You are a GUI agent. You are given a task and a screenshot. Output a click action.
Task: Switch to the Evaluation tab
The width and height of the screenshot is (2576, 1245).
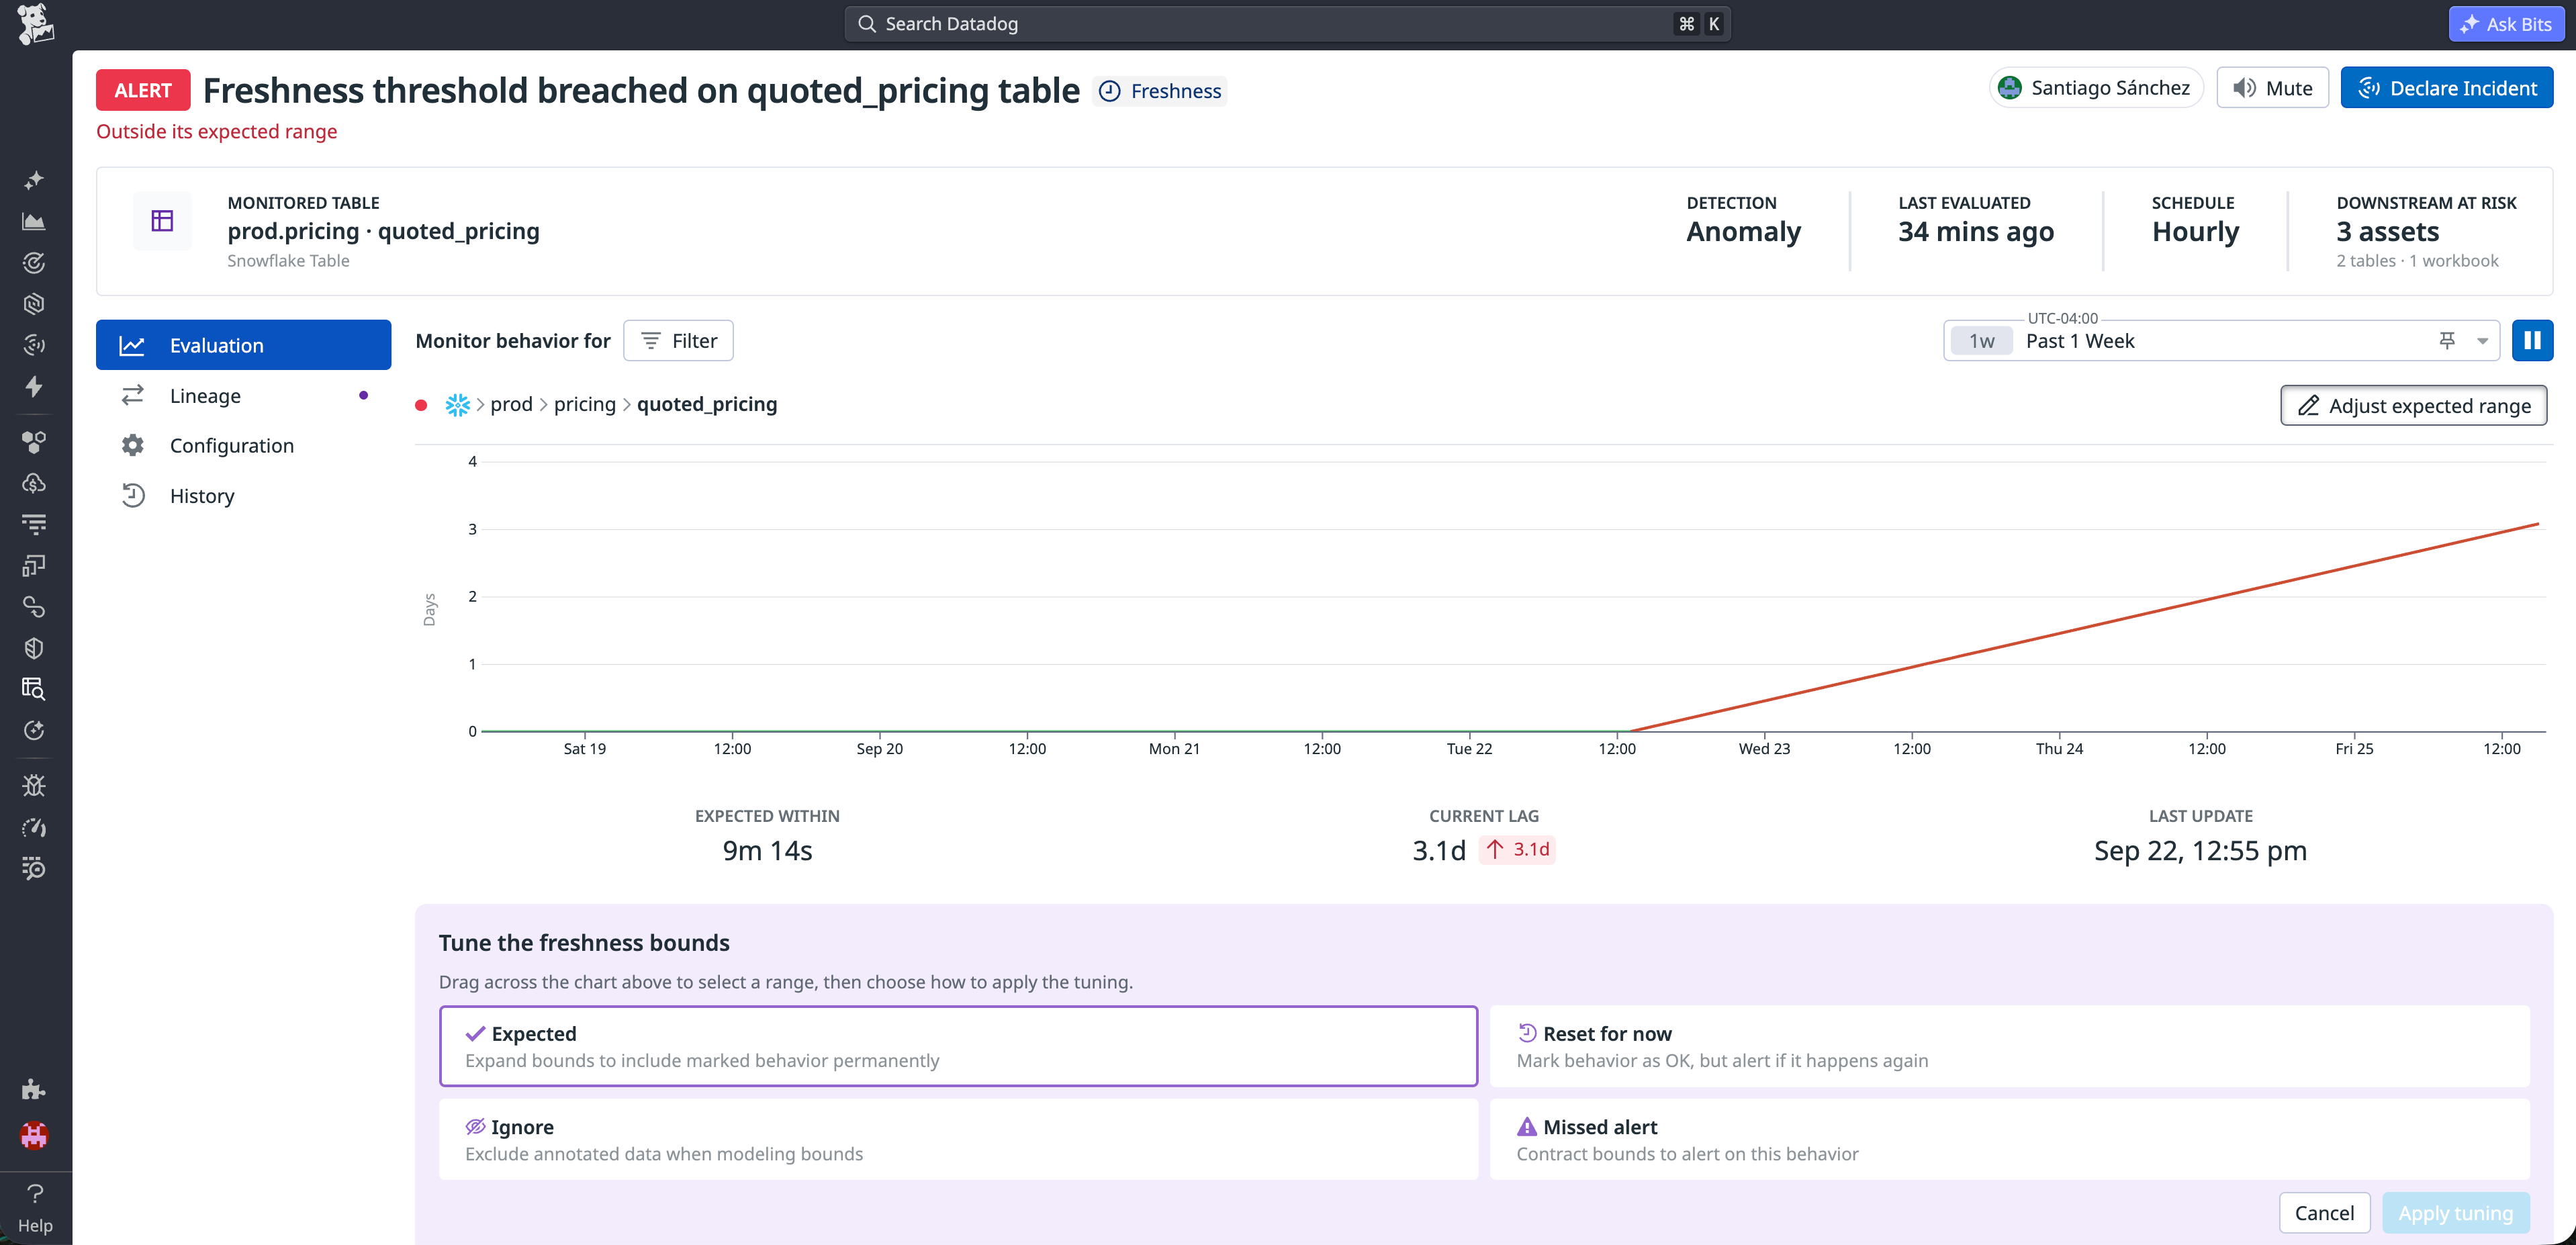243,345
